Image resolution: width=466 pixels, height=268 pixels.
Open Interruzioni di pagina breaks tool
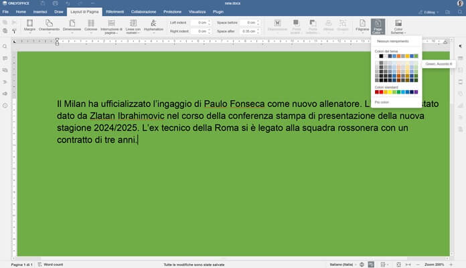tap(111, 27)
